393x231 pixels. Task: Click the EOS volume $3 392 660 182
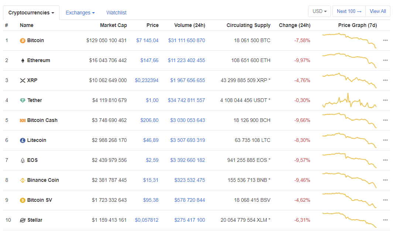click(x=188, y=160)
